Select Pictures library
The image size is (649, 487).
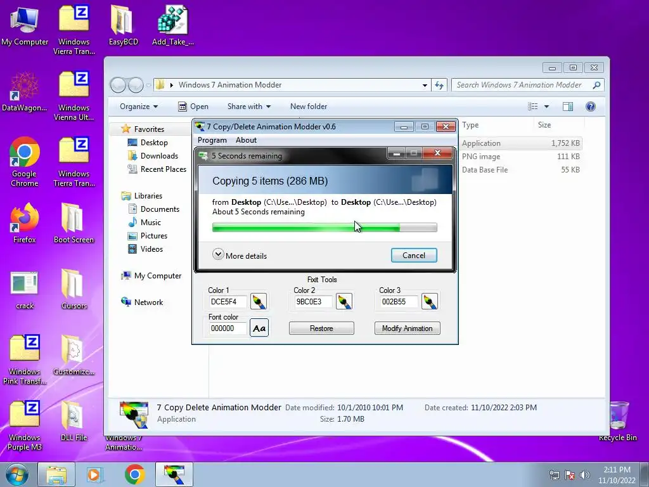pyautogui.click(x=153, y=236)
